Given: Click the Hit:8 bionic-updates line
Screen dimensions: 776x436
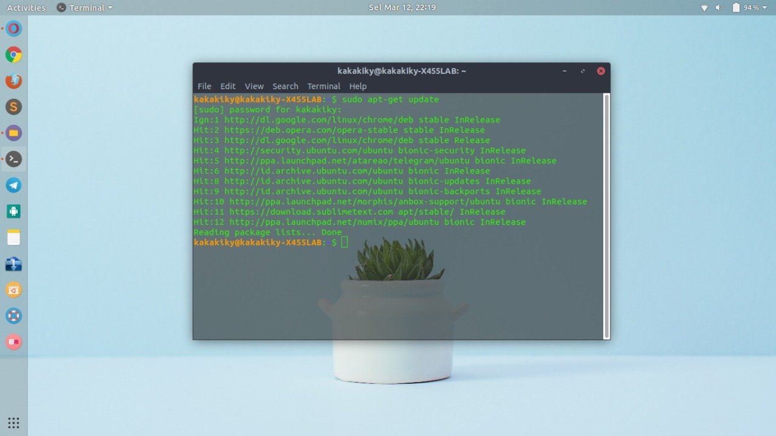Looking at the screenshot, I should pos(362,181).
